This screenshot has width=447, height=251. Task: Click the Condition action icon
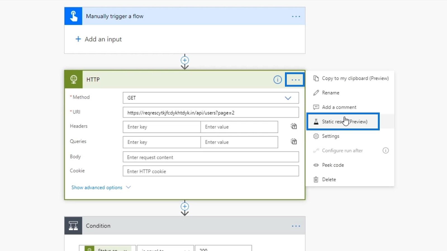point(73,226)
